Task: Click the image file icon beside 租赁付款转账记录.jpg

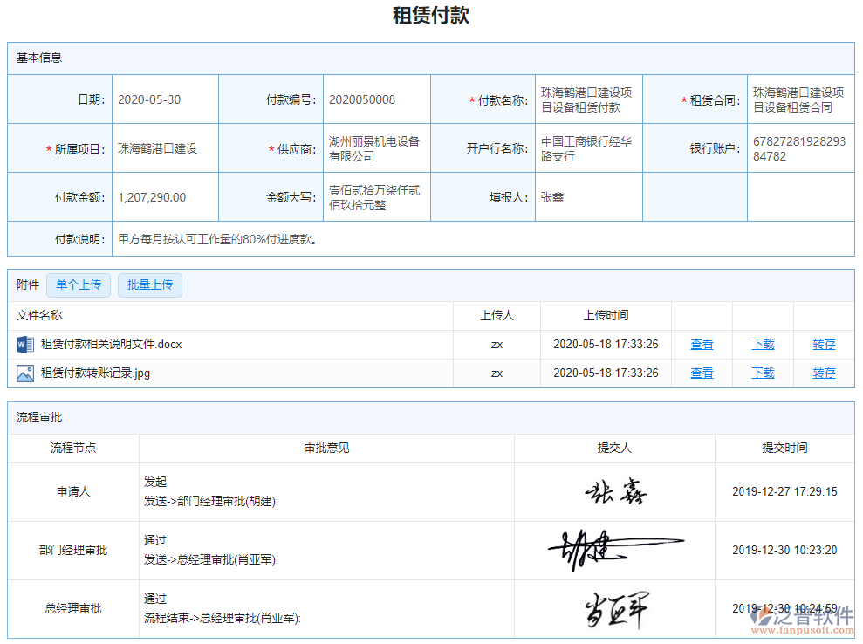Action: tap(24, 373)
